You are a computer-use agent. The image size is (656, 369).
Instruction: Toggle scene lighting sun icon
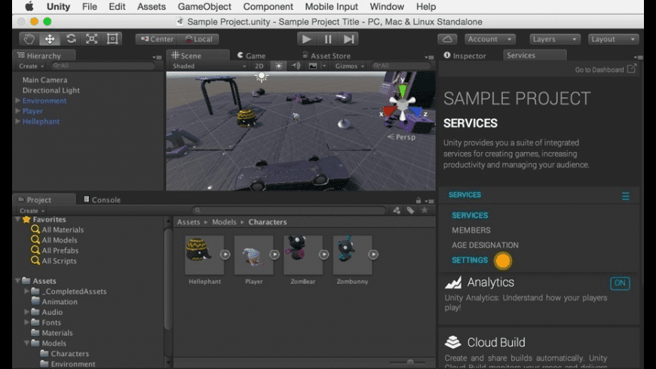[x=279, y=66]
